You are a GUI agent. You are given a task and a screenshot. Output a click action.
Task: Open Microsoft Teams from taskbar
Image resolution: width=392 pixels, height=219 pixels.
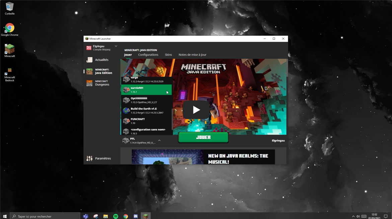pos(85,216)
